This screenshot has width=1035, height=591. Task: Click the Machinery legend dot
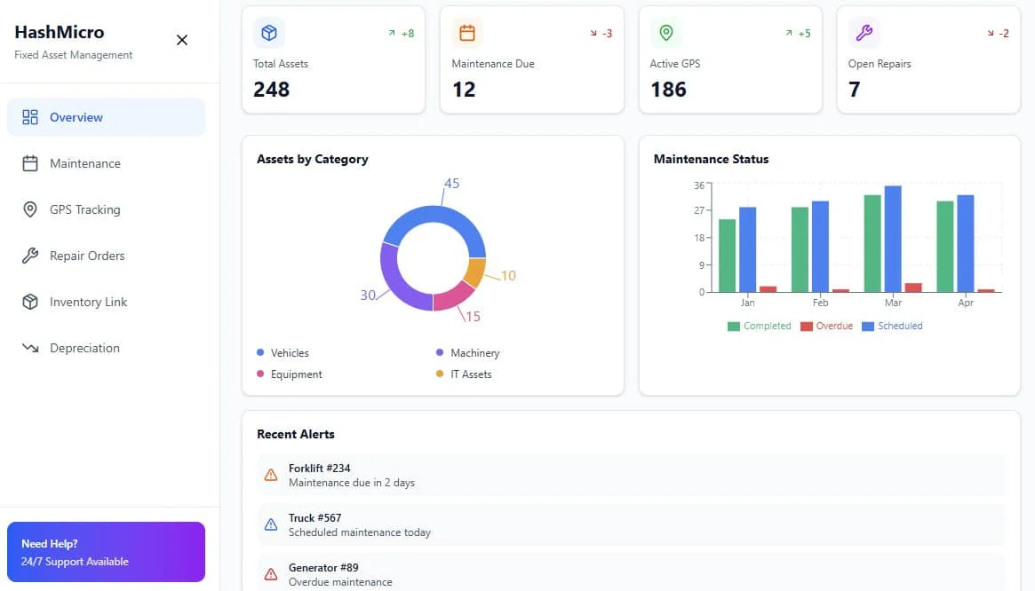tap(440, 353)
